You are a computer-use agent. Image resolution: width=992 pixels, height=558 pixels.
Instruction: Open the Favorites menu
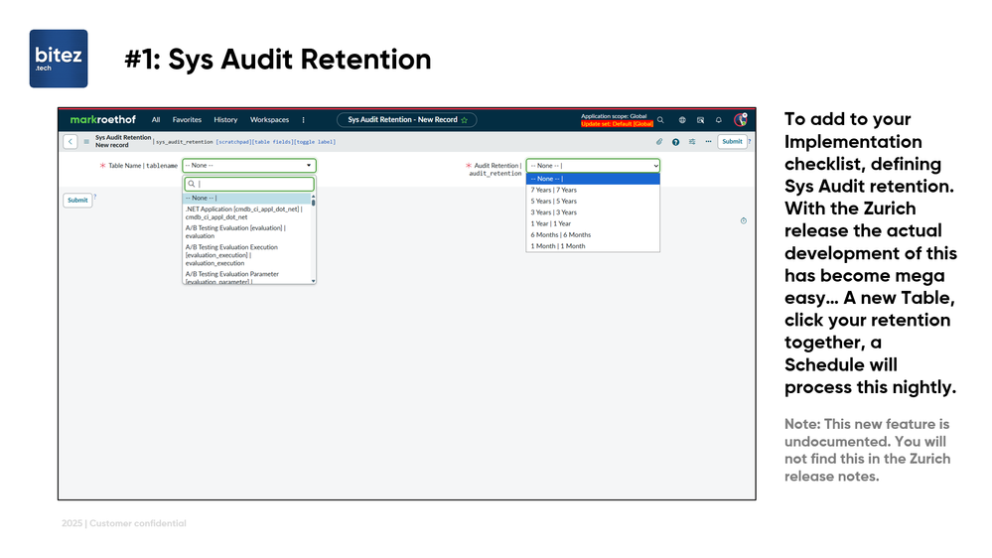click(187, 119)
